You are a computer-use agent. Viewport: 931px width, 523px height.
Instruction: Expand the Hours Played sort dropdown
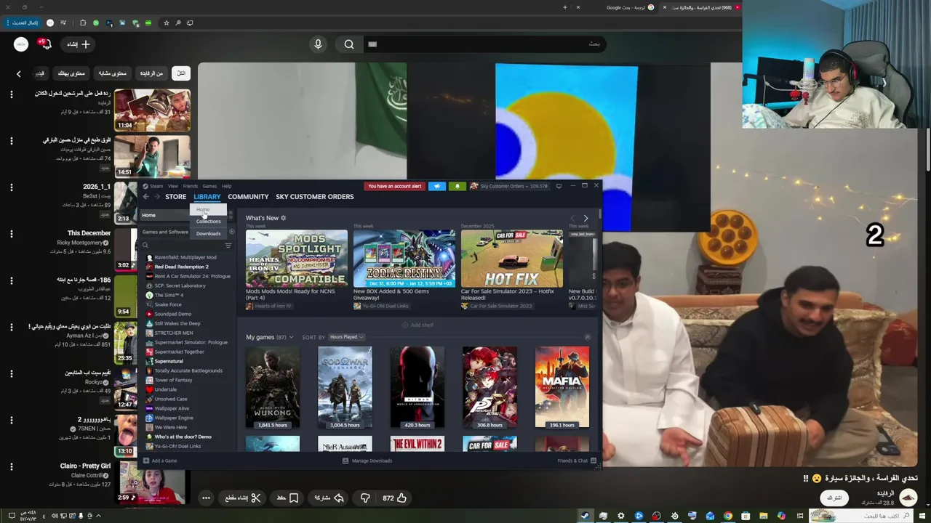(x=346, y=337)
